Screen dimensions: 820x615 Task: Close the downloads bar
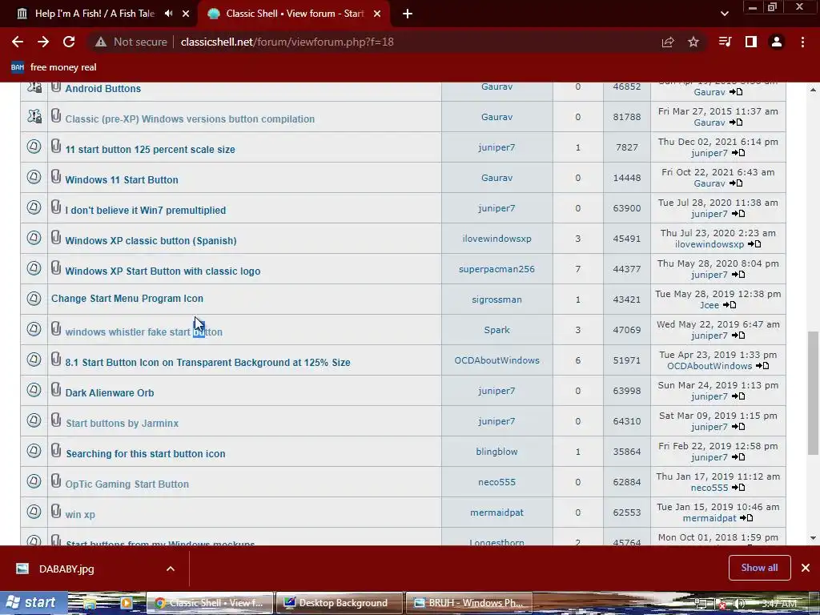806,568
